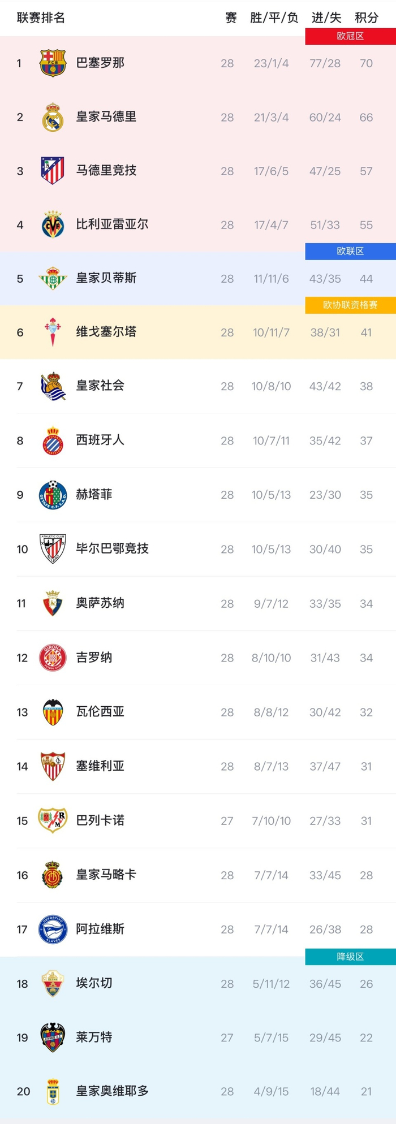Click the 联赛排名 heading
396x1124 pixels.
pyautogui.click(x=41, y=18)
